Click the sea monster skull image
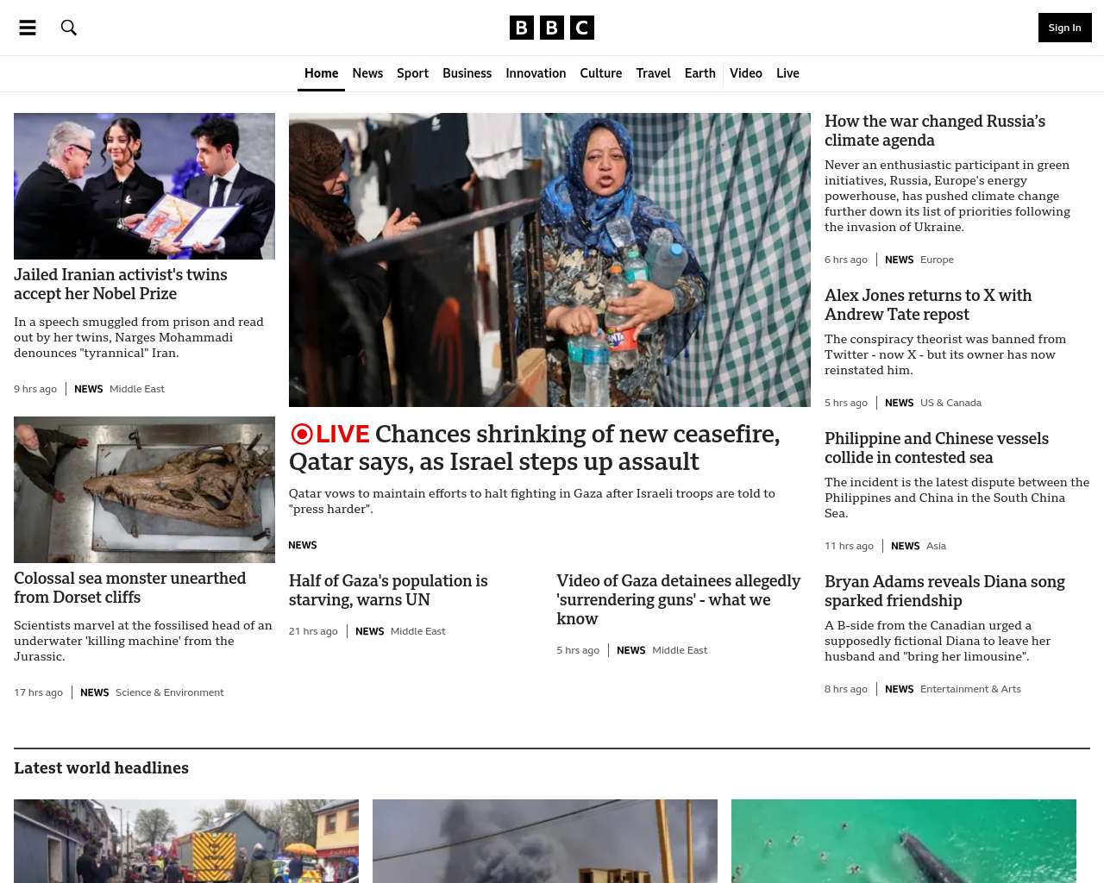 [144, 490]
